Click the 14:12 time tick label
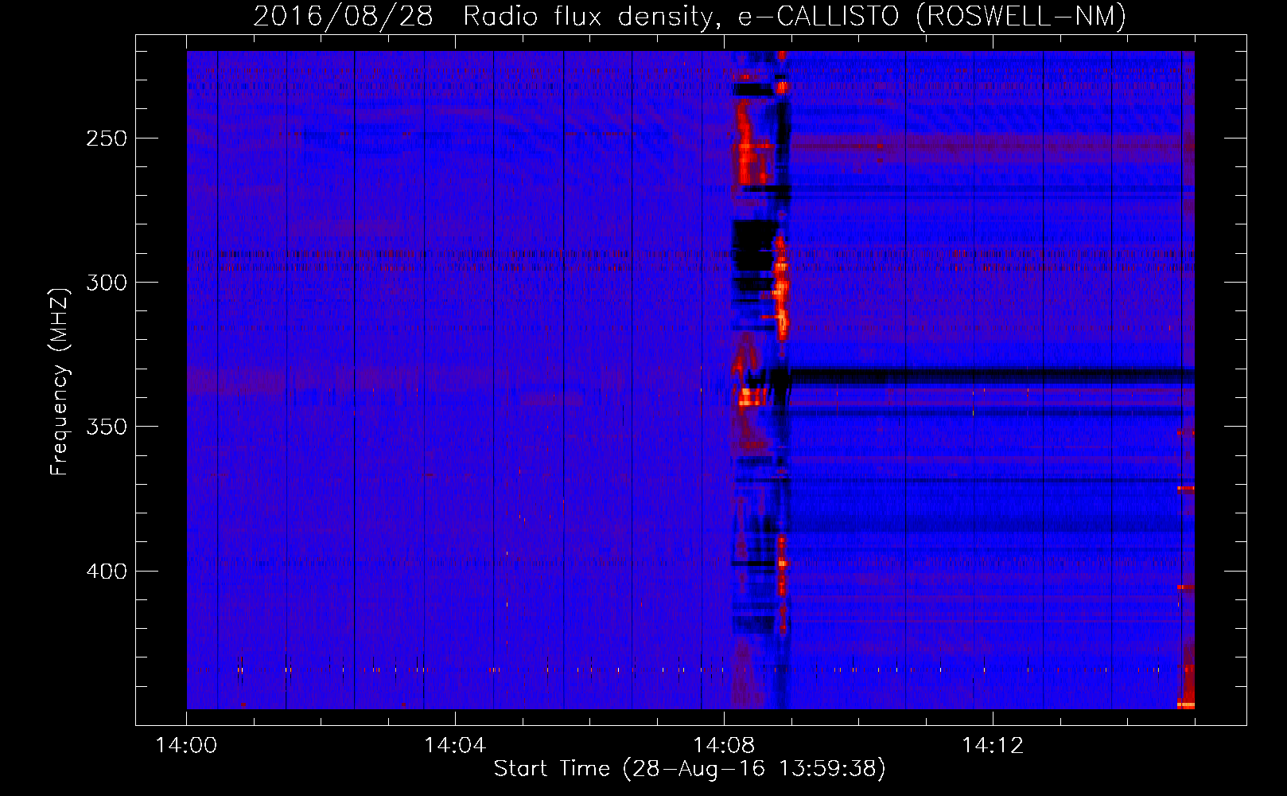Image resolution: width=1287 pixels, height=796 pixels. (993, 746)
